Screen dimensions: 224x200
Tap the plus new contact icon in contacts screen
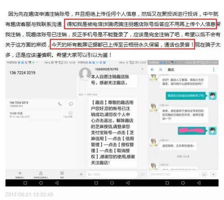point(20,173)
